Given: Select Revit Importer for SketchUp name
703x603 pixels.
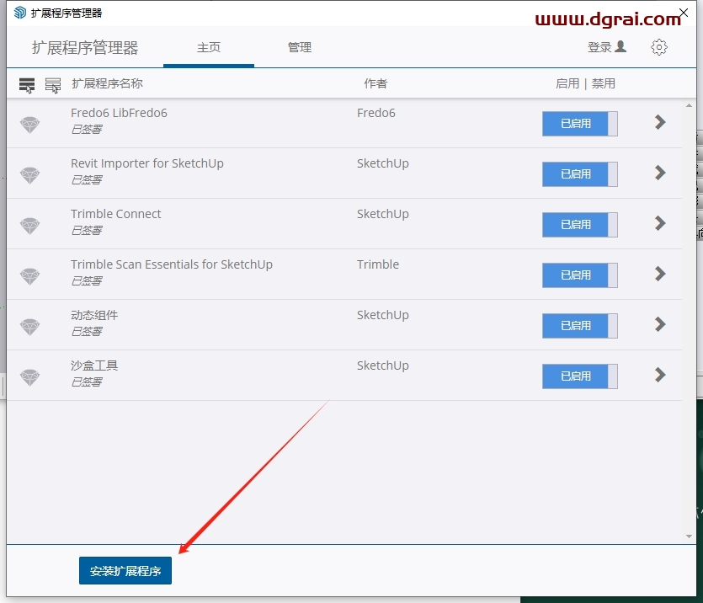Looking at the screenshot, I should [147, 163].
